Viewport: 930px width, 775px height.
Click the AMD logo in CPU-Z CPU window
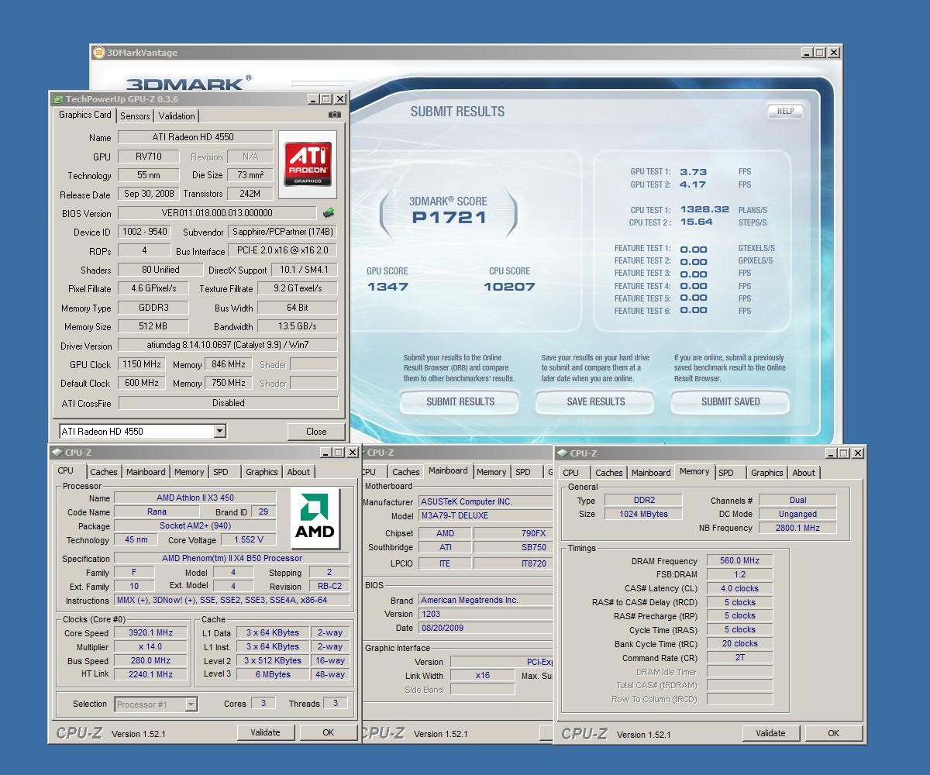click(315, 518)
